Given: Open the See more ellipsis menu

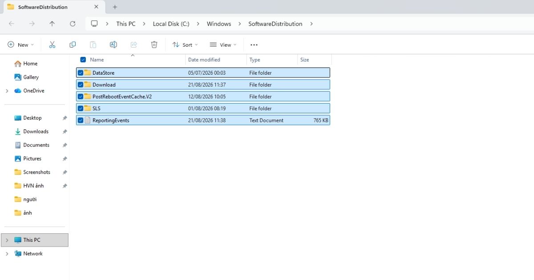Looking at the screenshot, I should (254, 45).
